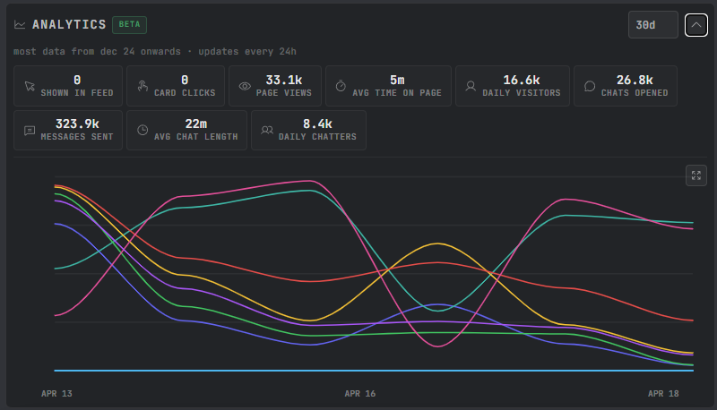The image size is (717, 410).
Task: Toggle the Daily Visitors metric card
Action: click(513, 86)
